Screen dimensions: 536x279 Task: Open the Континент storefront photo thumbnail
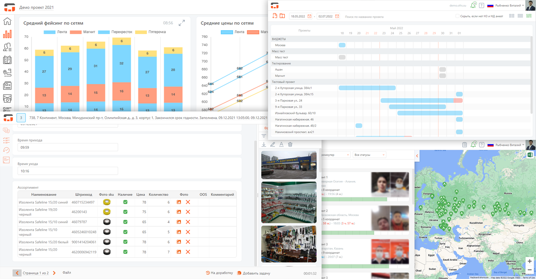(x=289, y=165)
